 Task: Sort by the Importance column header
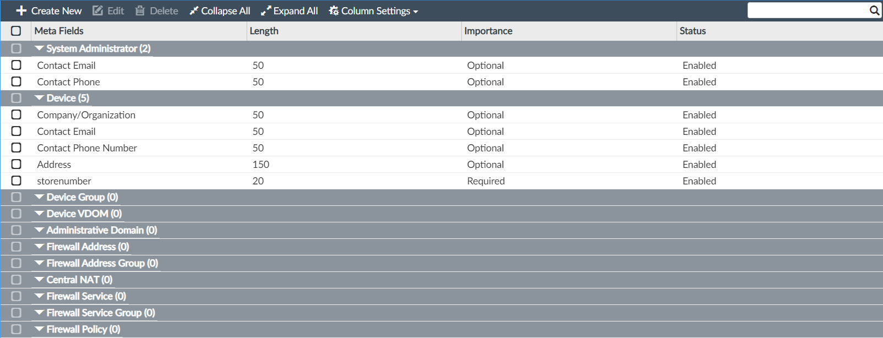488,31
